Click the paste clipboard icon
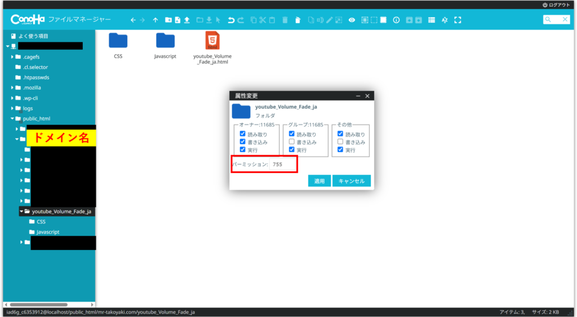The image size is (577, 317). (x=272, y=20)
